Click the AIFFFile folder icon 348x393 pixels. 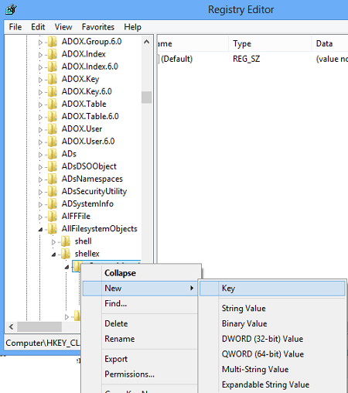coord(53,216)
